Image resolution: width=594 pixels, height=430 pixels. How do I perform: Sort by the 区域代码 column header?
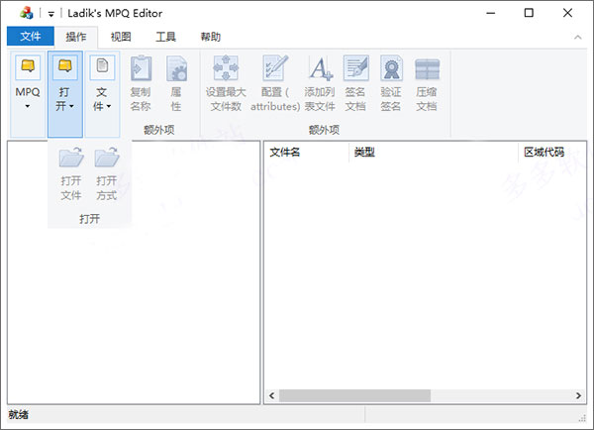pos(552,153)
